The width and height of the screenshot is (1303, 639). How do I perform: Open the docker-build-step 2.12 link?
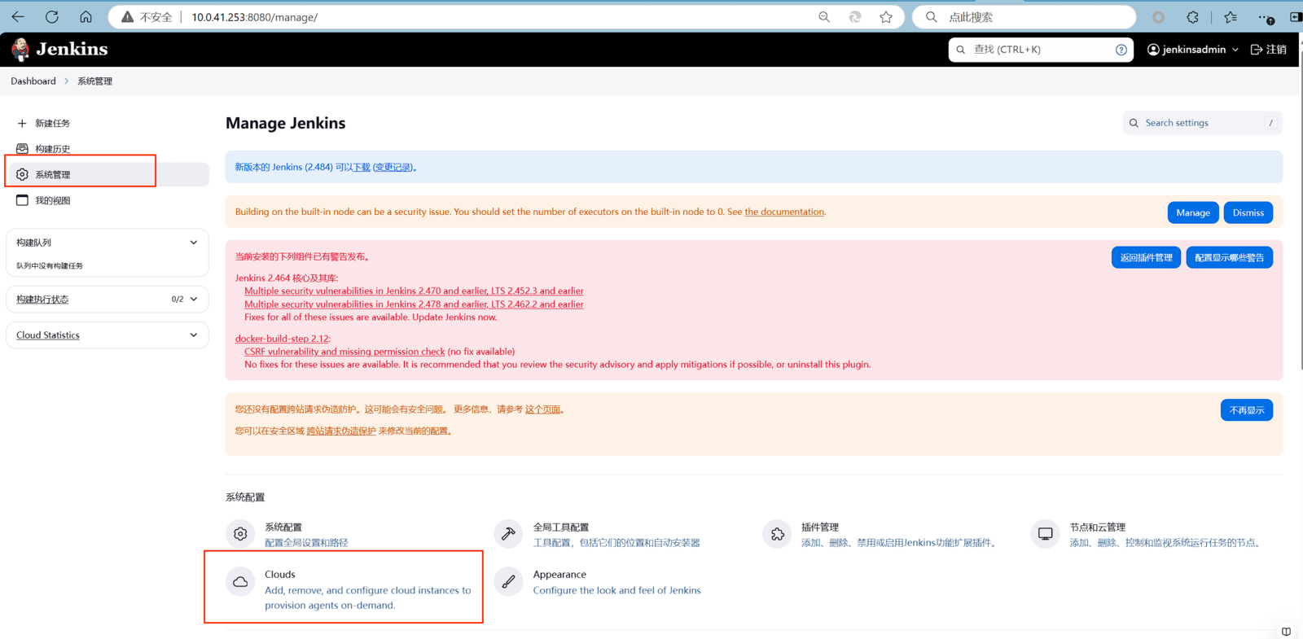[282, 339]
